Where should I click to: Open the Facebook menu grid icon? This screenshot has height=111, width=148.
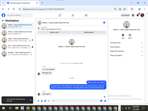tap(133, 15)
